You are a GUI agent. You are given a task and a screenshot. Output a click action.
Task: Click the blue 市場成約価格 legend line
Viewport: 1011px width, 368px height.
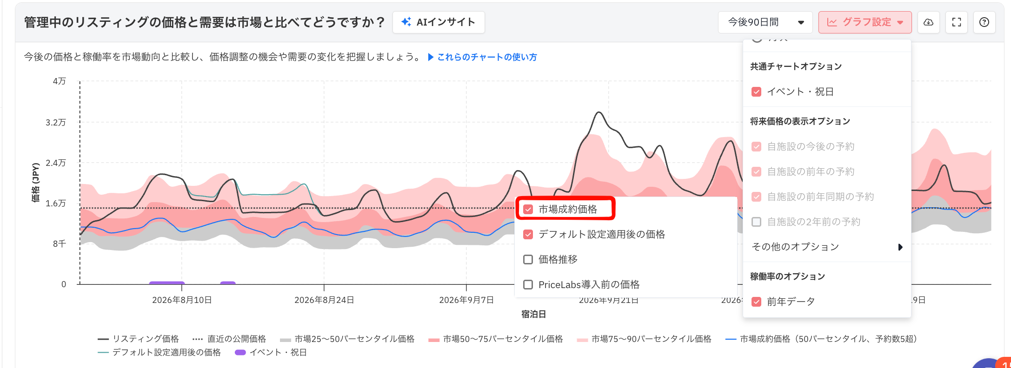coord(731,339)
